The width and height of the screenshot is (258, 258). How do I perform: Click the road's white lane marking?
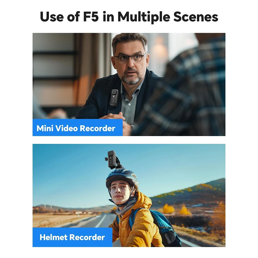point(101,220)
